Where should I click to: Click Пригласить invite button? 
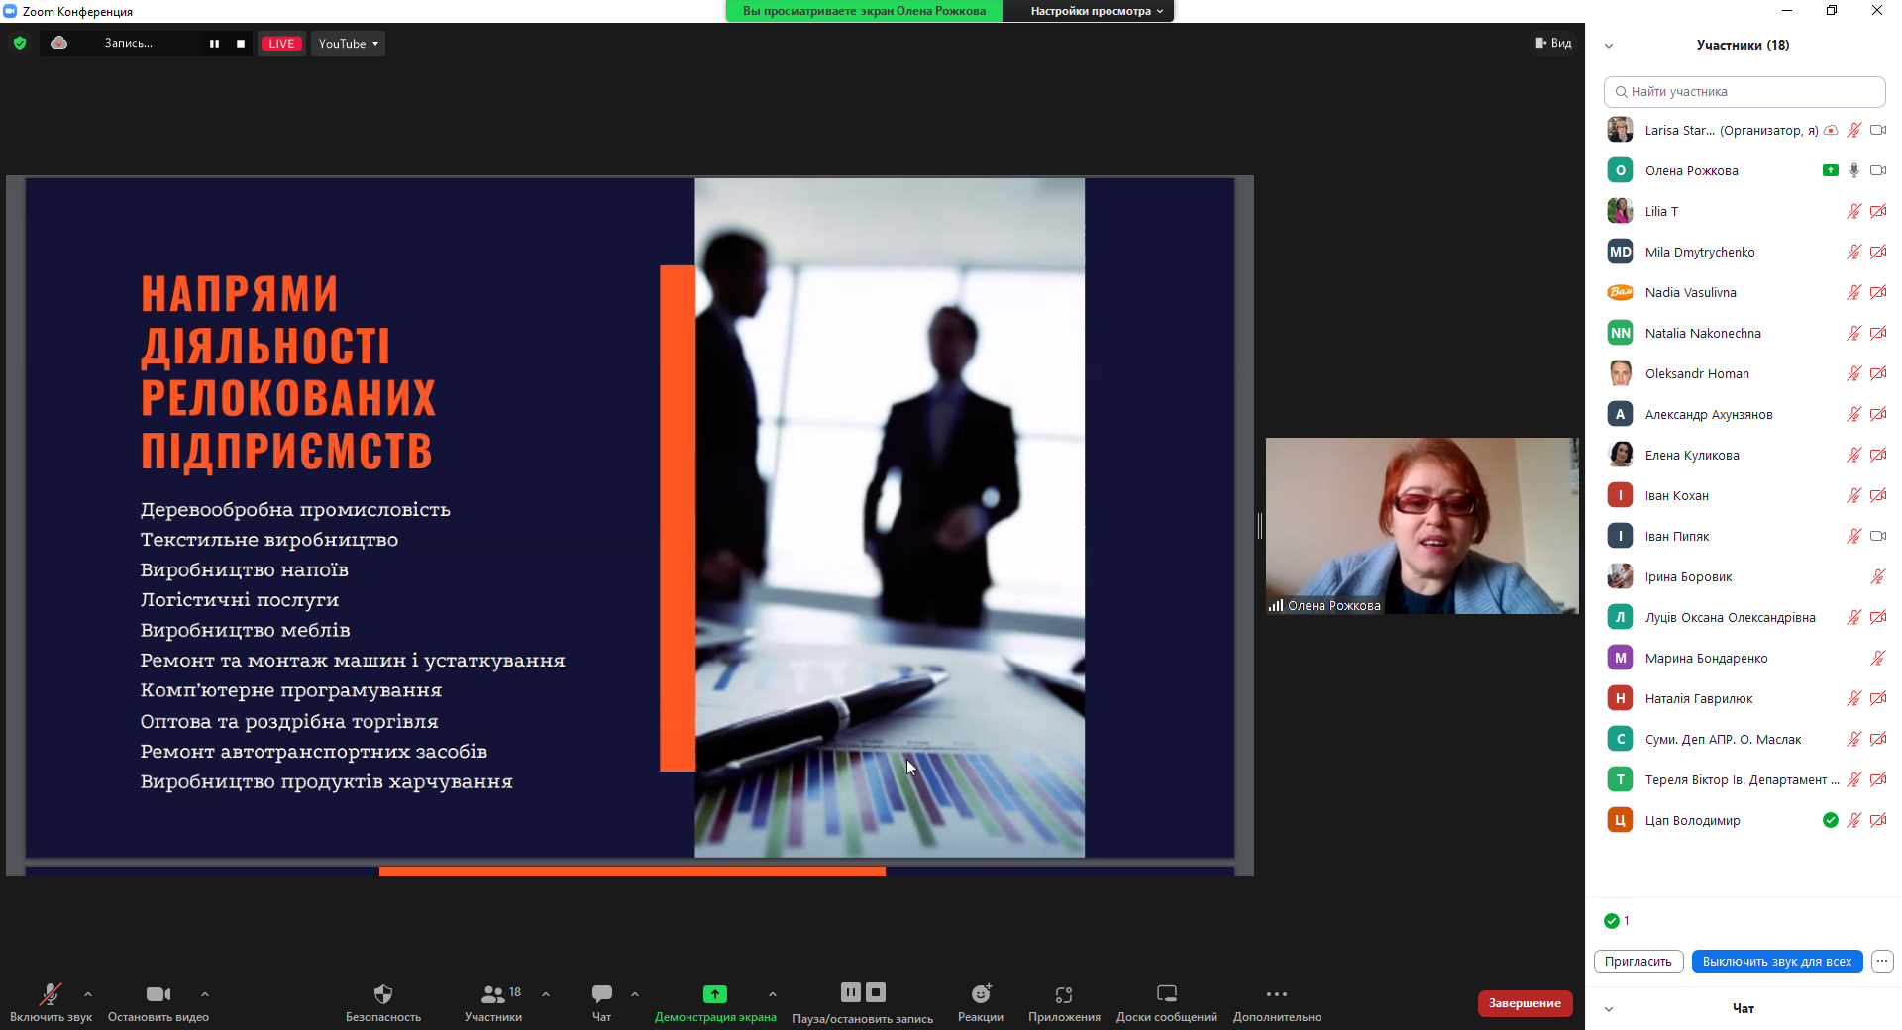[1638, 961]
